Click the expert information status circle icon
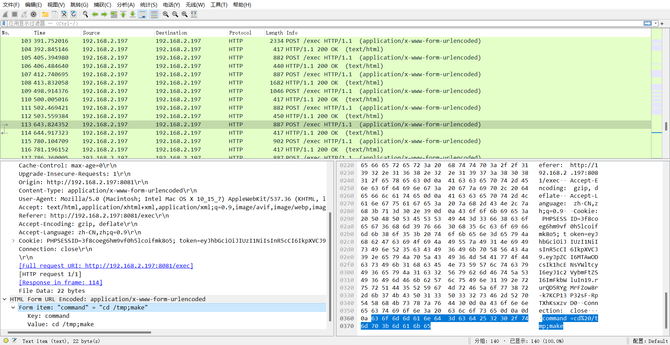 [6, 341]
